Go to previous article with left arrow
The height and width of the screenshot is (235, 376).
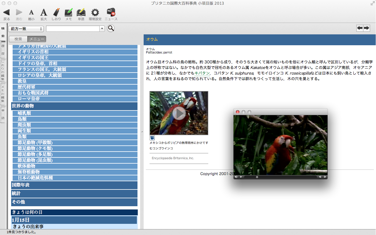click(360, 28)
